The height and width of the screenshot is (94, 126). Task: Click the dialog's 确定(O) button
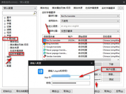55,91
